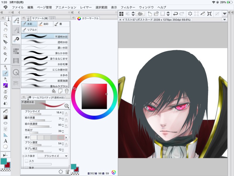
Task: Select the Auto select magic wand tool
Action: pos(6,54)
